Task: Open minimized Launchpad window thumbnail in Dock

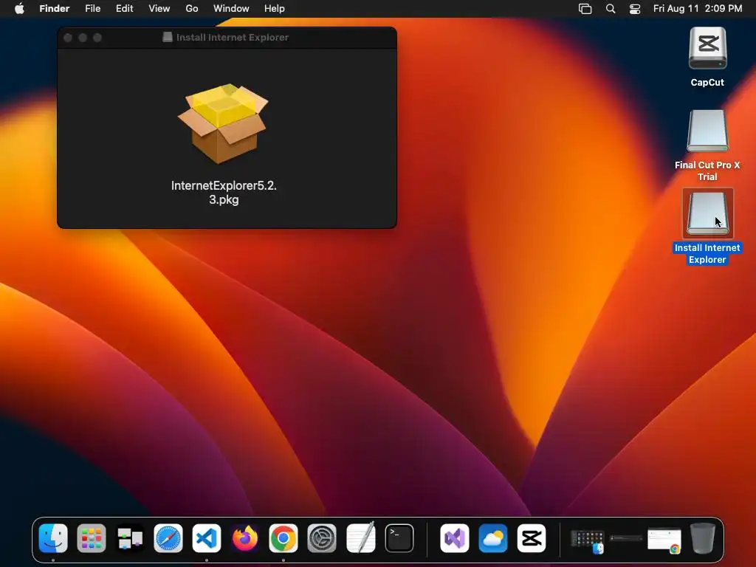Action: click(587, 540)
